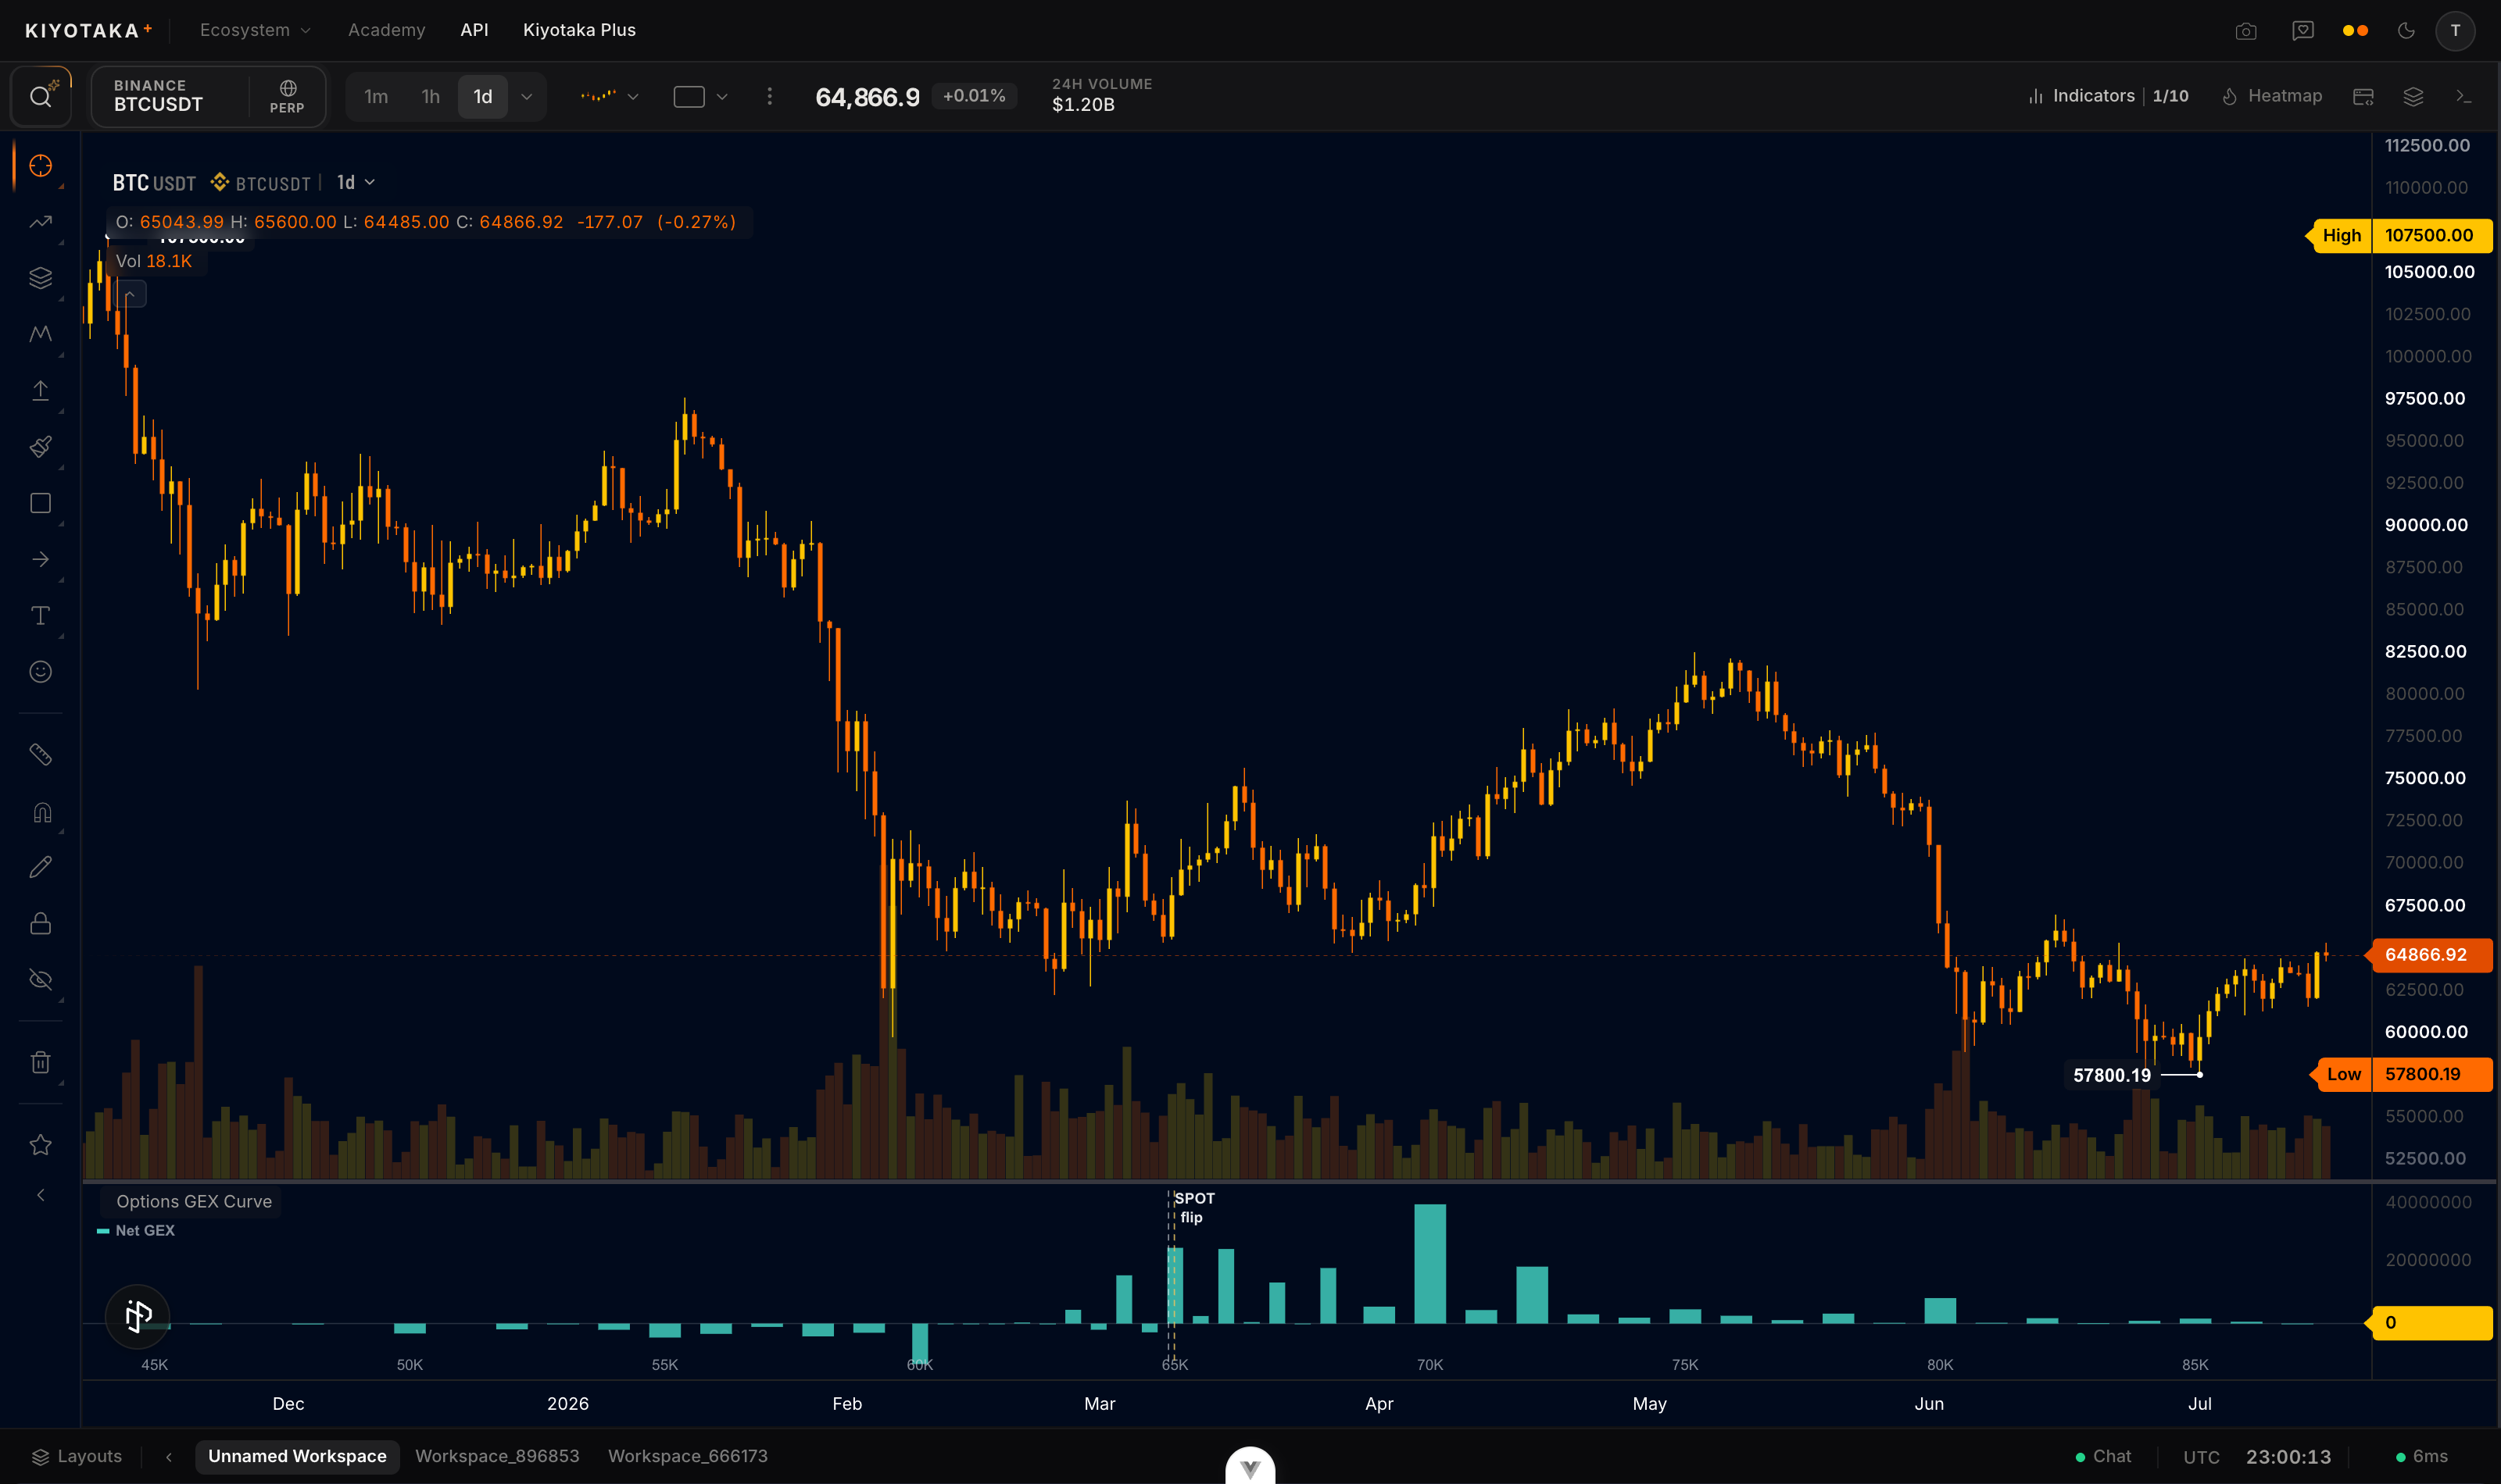2501x1484 pixels.
Task: Activate the magnet snap tool
Action: 40,812
